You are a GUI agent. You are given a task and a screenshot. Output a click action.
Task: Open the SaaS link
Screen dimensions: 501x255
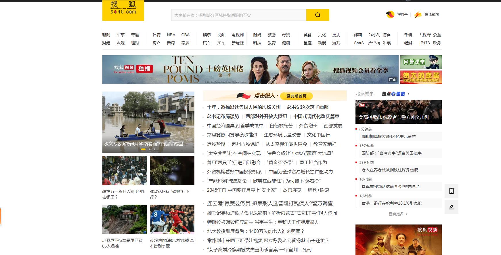[x=359, y=43]
